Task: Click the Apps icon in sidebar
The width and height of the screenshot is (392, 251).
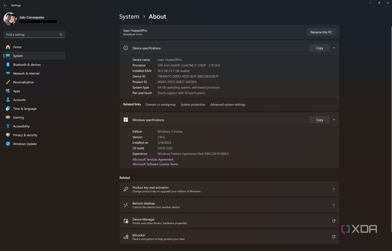Action: (8, 91)
